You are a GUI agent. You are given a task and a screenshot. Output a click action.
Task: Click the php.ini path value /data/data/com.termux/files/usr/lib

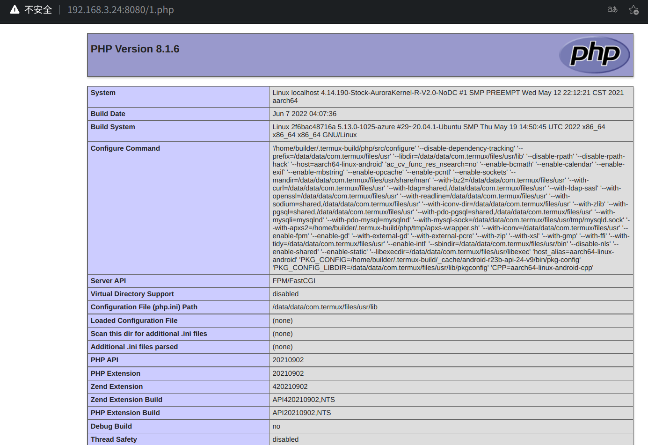(325, 307)
